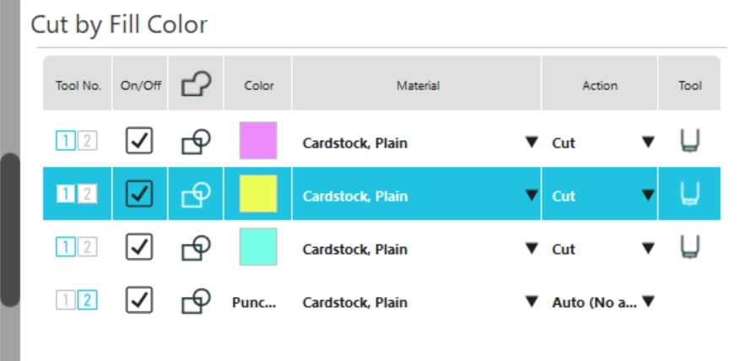Viewport: 742px width, 361px height.
Task: Click the weld shapes icon in pink row
Action: (196, 142)
